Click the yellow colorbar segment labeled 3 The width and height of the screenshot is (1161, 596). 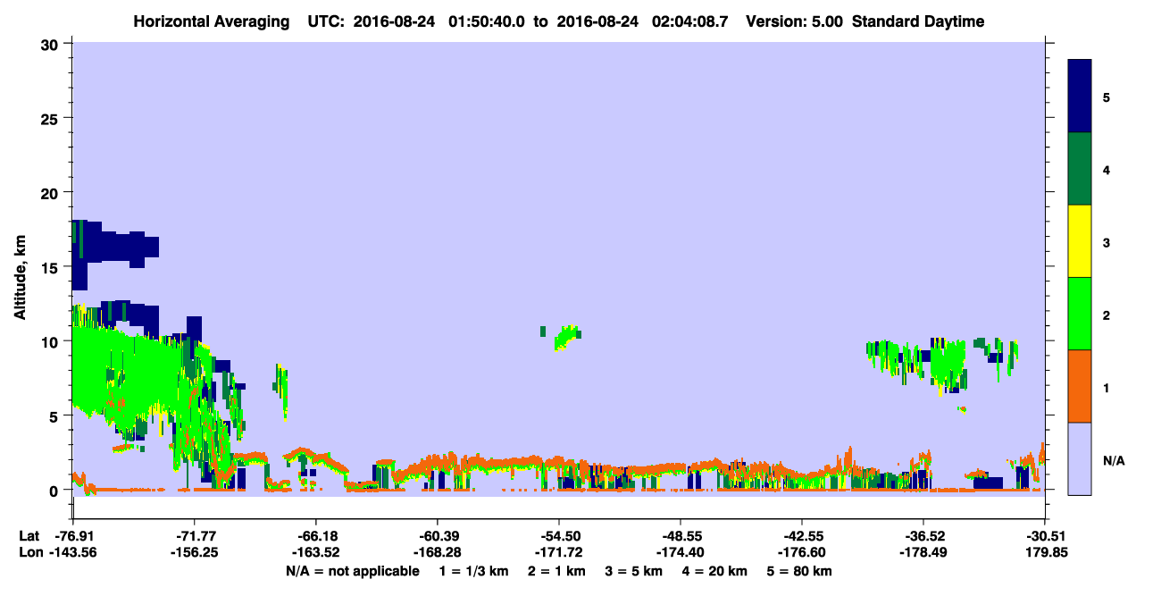[x=1080, y=241]
